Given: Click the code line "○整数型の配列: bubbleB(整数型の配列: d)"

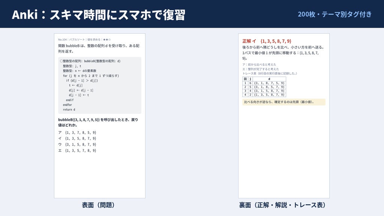Looking at the screenshot, I should pos(90,61).
